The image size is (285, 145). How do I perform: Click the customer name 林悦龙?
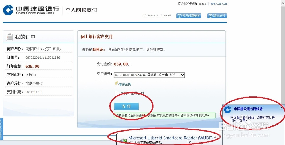coord(98,50)
